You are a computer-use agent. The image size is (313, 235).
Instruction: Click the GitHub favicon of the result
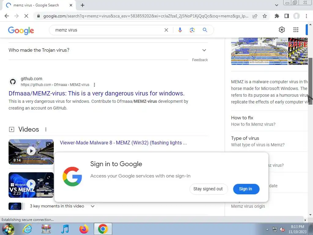(x=13, y=81)
